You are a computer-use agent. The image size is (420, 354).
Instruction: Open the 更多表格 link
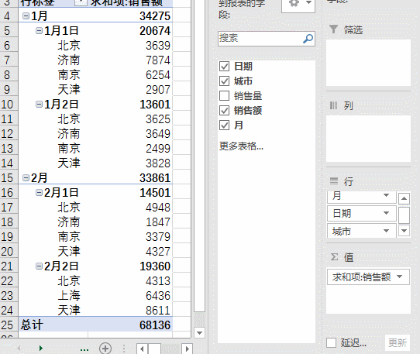(x=241, y=146)
